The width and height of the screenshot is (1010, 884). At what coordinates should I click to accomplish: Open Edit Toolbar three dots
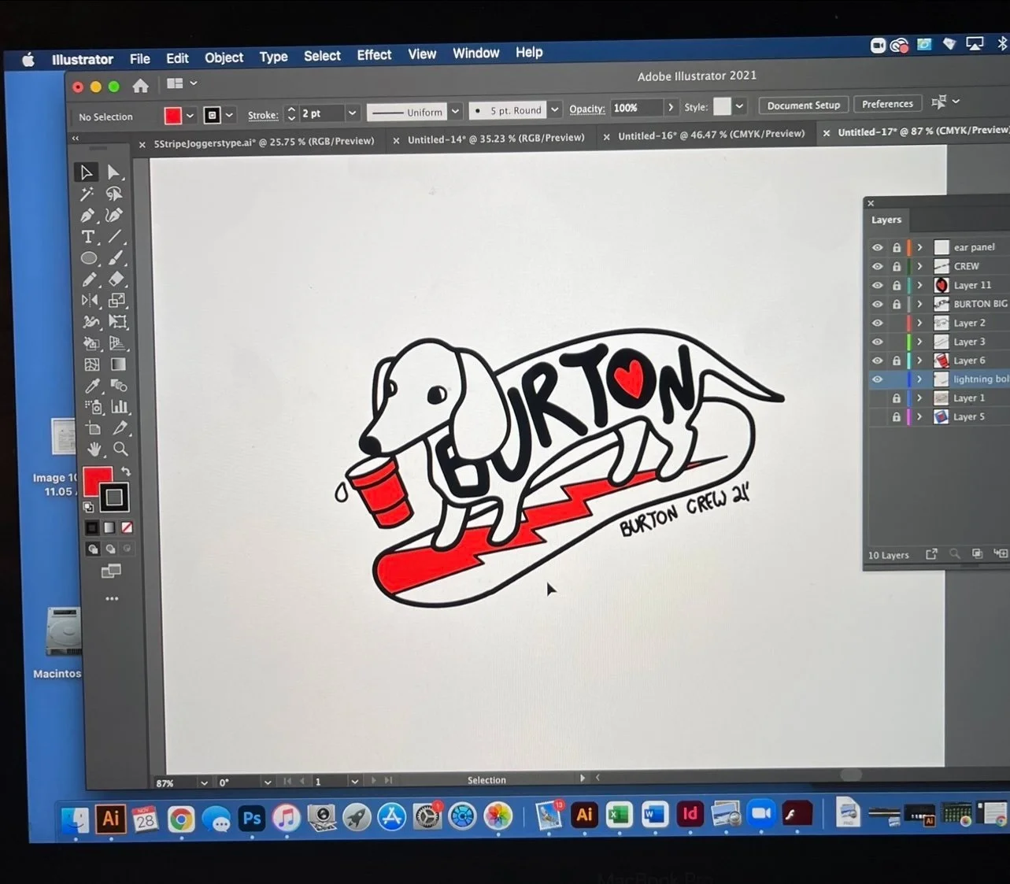coord(112,599)
